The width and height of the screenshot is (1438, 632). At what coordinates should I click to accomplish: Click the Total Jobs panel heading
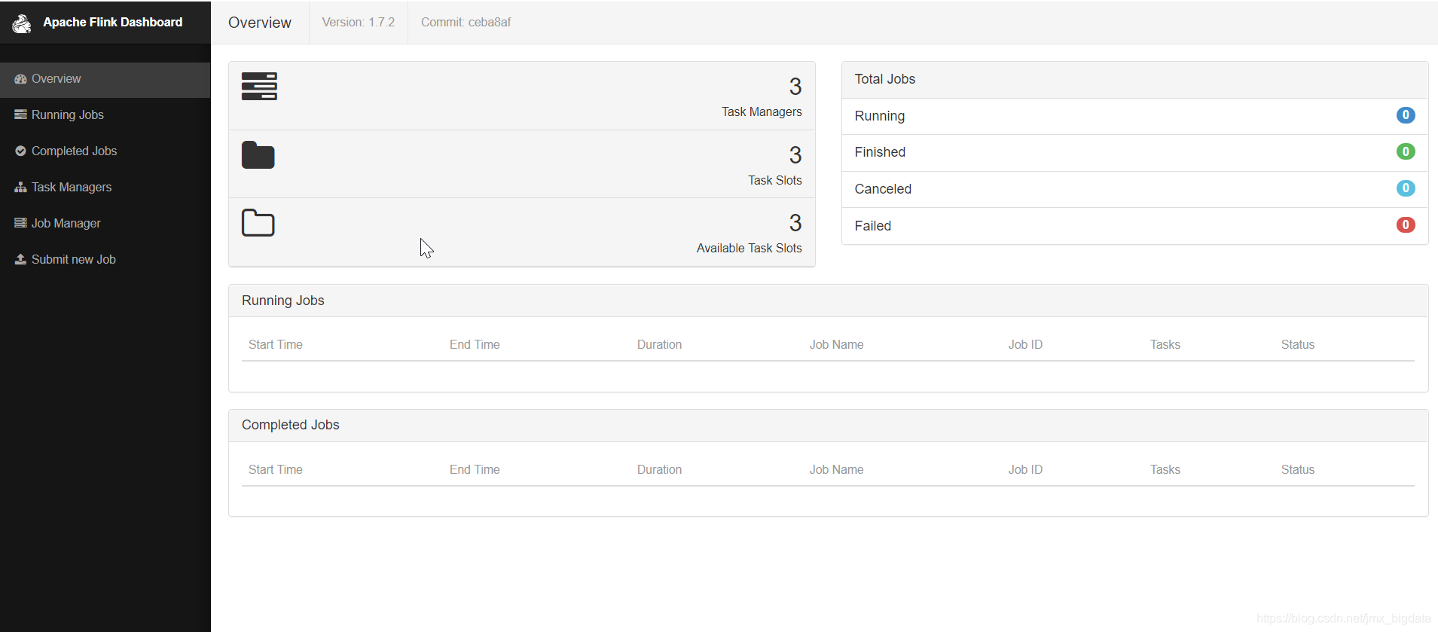[x=885, y=79]
